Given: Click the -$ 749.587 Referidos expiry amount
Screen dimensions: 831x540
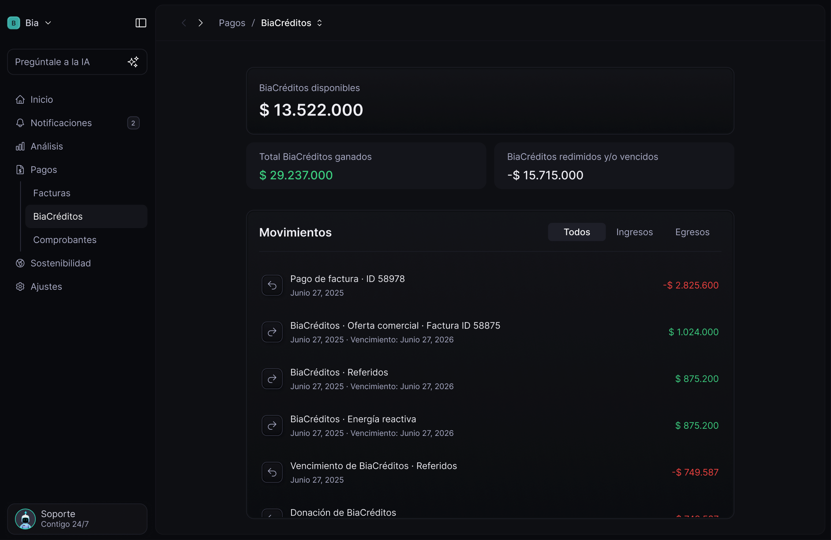Looking at the screenshot, I should [x=695, y=472].
